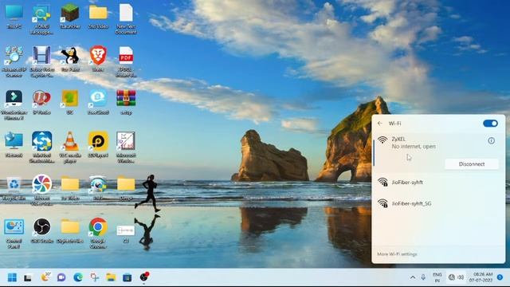Open the AOMEI Backupper shortcut

(42, 19)
